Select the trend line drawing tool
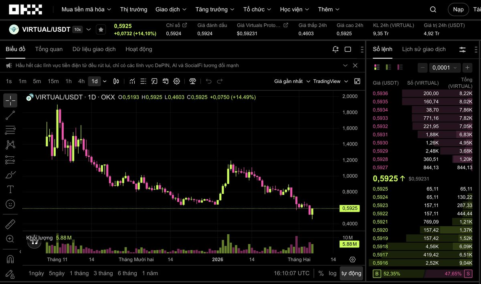 tap(10, 116)
